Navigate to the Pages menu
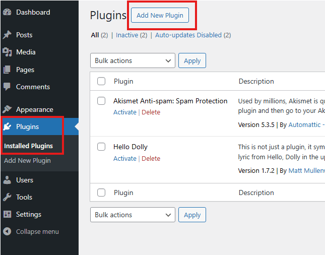Viewport: 325px width, 255px height. 25,70
